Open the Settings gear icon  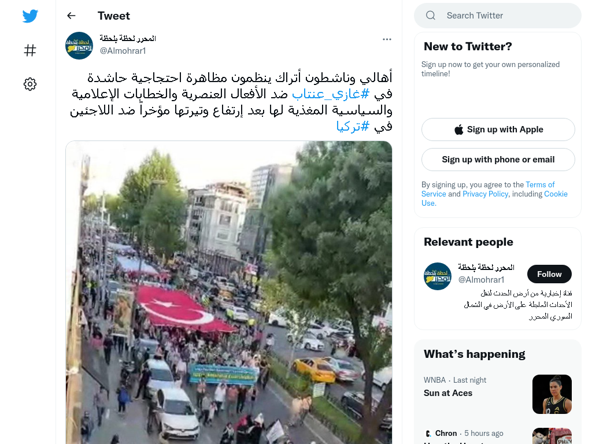point(30,84)
